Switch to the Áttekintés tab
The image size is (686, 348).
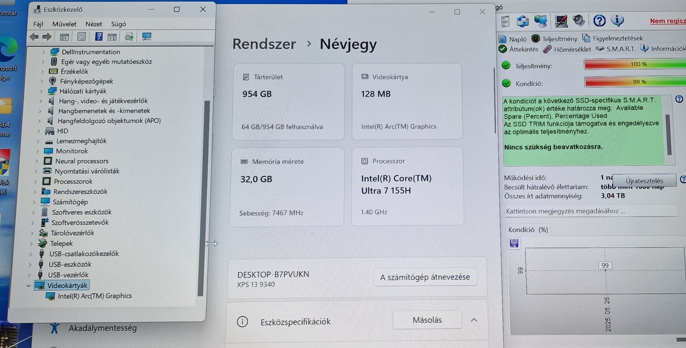[x=519, y=49]
